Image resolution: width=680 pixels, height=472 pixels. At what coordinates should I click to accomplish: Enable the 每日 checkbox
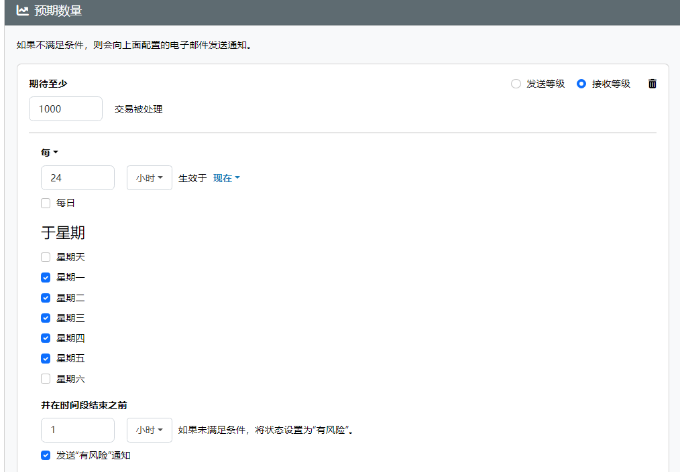[x=46, y=203]
